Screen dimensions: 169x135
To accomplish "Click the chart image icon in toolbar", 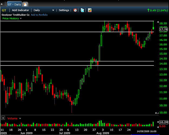I will [x=90, y=10].
